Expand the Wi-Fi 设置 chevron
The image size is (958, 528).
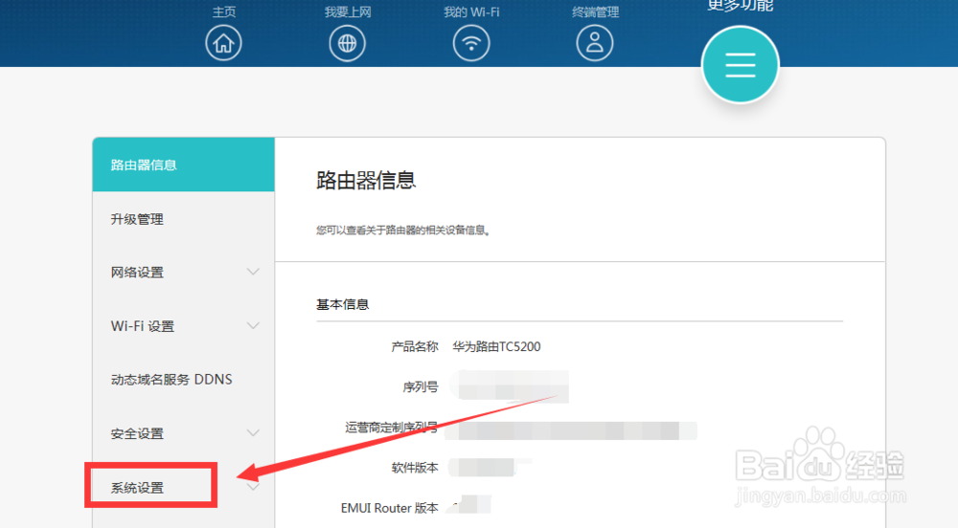(x=253, y=325)
